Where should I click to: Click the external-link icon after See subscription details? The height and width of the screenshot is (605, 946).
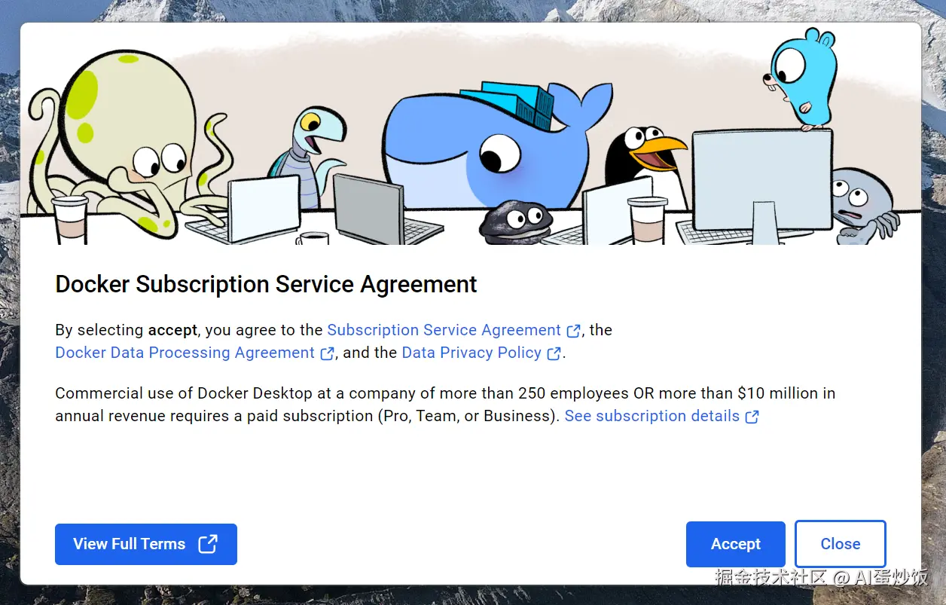pos(752,417)
